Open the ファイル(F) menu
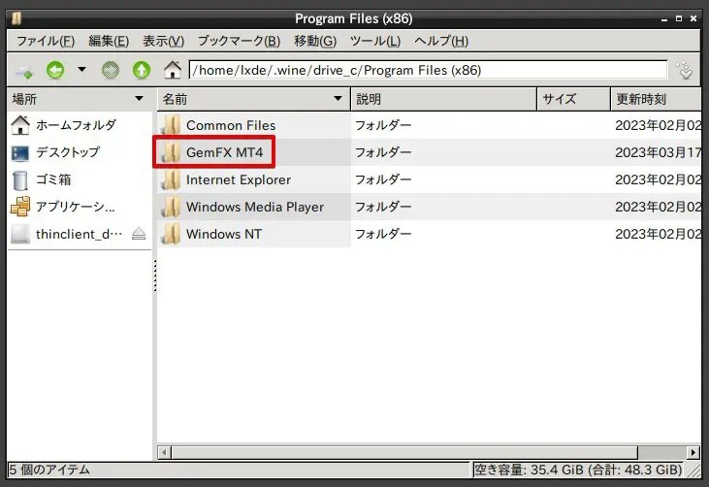This screenshot has width=709, height=487. click(46, 41)
